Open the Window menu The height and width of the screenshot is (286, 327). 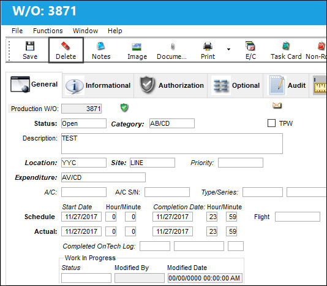(85, 31)
